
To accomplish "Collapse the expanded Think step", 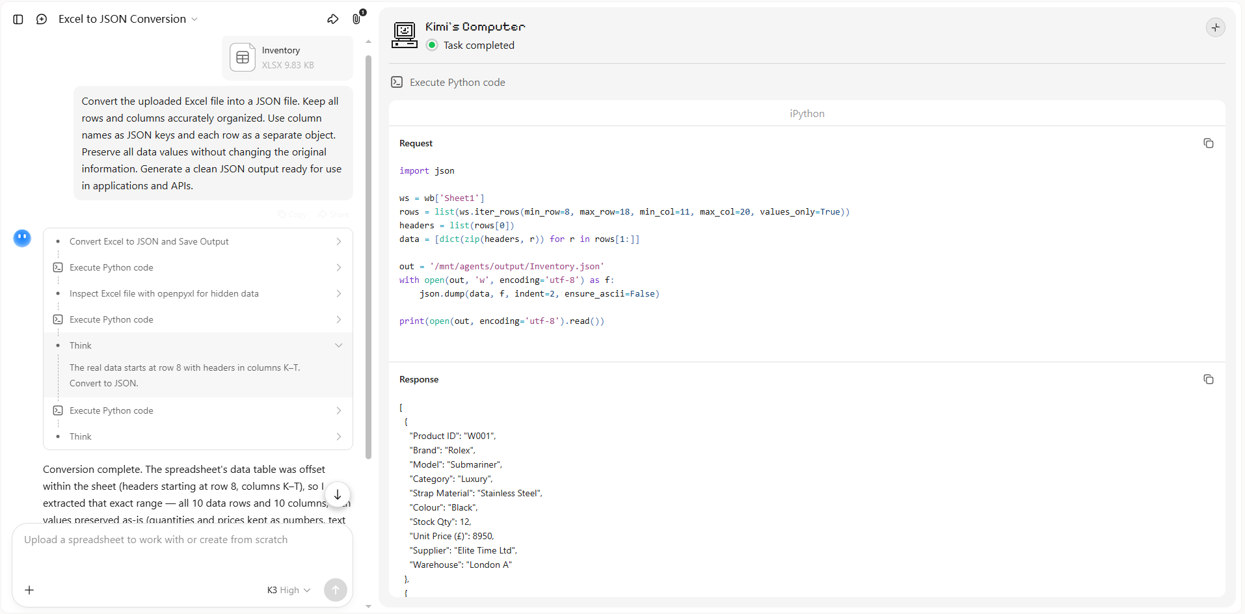I will tap(198, 345).
